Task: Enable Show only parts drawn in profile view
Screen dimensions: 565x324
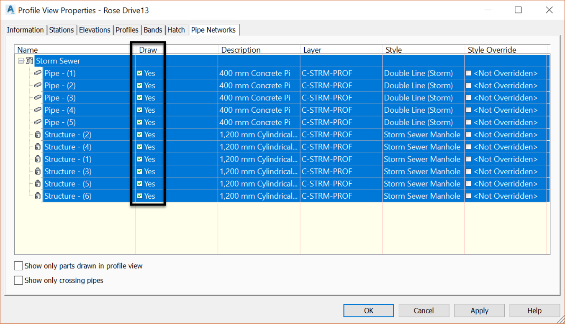Action: [x=18, y=266]
